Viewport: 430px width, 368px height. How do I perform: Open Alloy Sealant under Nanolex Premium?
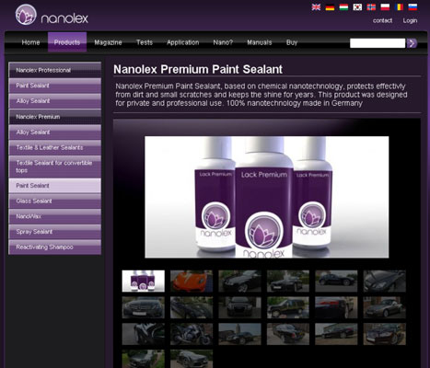[x=55, y=132]
